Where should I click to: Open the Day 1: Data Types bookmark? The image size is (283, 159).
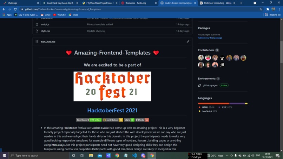pos(26,15)
